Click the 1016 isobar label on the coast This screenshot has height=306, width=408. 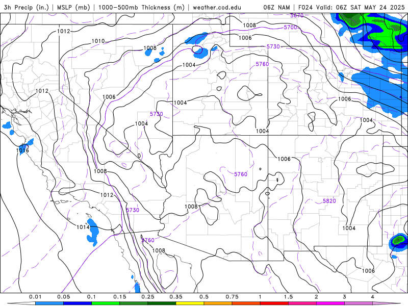click(x=22, y=150)
